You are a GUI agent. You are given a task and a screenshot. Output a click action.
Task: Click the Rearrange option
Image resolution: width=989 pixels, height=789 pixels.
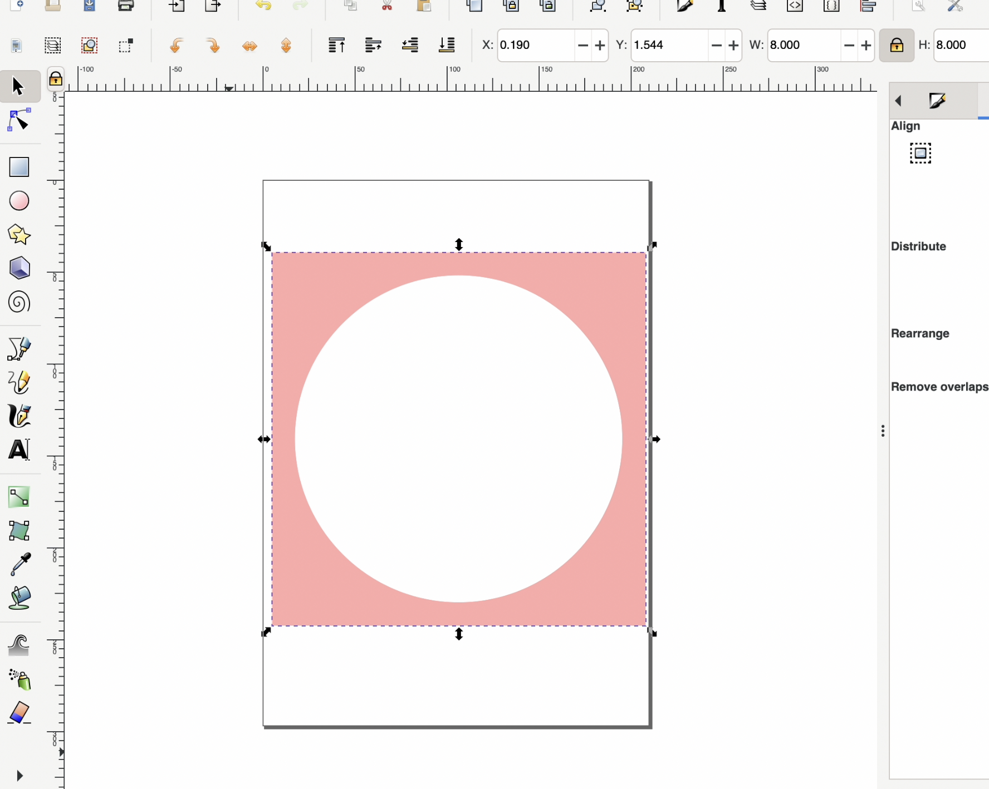[920, 333]
